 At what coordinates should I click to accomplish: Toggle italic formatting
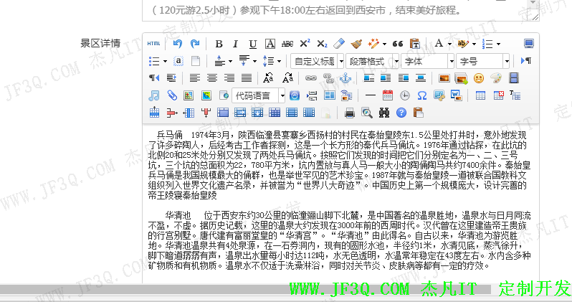[236, 44]
